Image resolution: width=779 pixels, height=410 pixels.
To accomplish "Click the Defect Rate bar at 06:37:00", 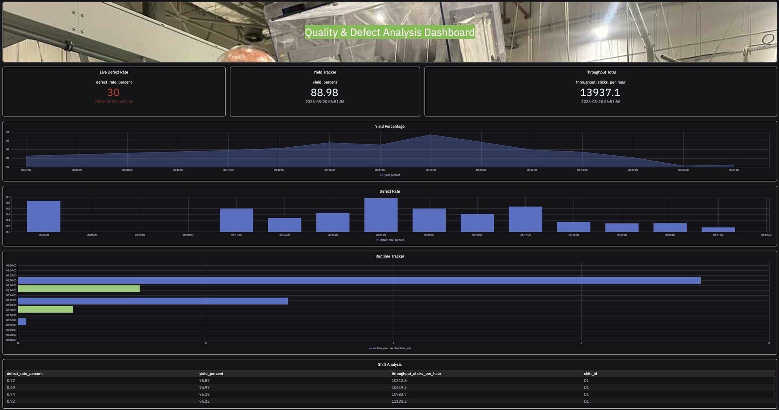I will (x=43, y=216).
